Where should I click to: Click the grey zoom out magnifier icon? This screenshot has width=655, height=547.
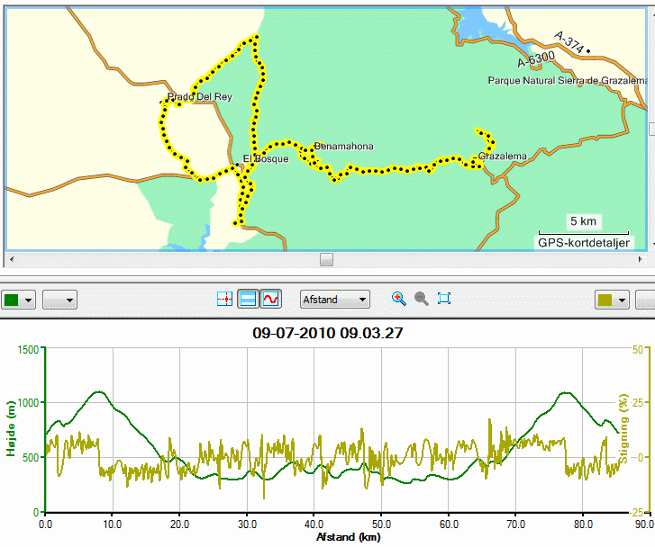(x=421, y=299)
